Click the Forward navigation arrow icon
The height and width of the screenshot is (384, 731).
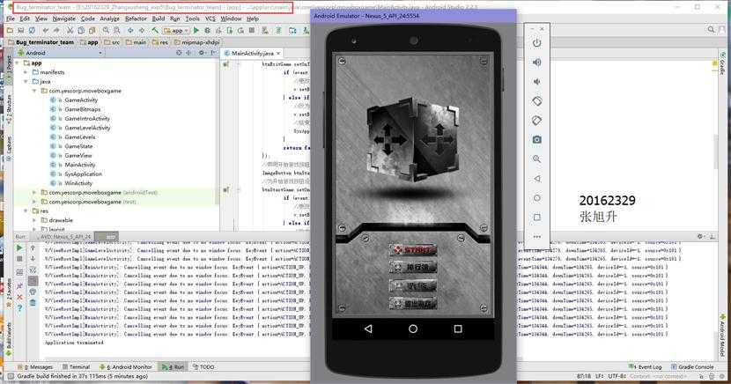(x=141, y=30)
